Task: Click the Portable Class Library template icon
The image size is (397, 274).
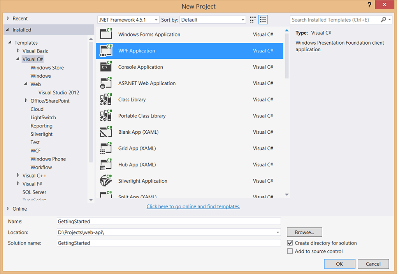Action: [106, 116]
